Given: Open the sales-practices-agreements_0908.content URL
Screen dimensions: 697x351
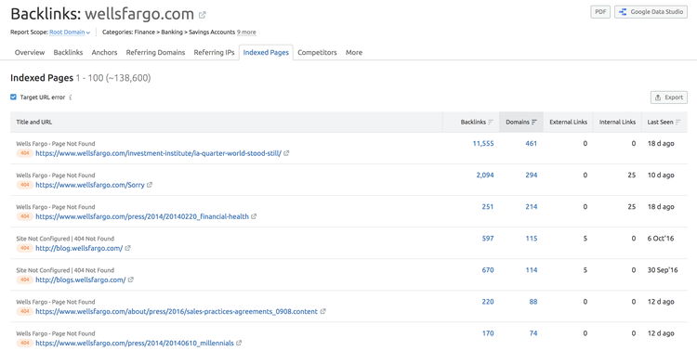Looking at the screenshot, I should [177, 311].
